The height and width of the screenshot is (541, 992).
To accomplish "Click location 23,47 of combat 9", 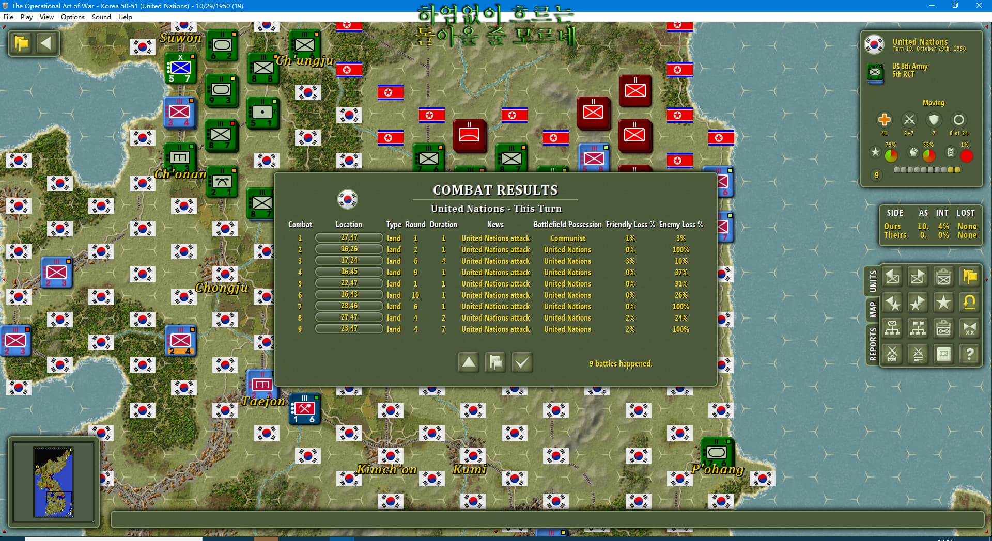I will coord(349,329).
